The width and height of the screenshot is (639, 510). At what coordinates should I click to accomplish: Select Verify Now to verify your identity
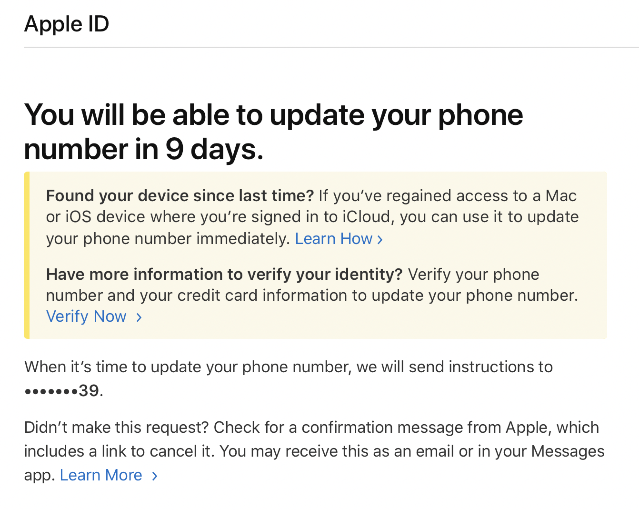[x=86, y=316]
